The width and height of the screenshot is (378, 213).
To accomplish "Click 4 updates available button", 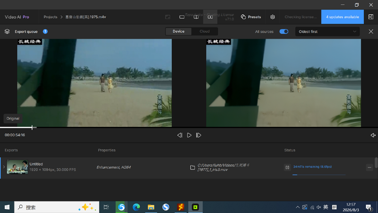I will 342,17.
